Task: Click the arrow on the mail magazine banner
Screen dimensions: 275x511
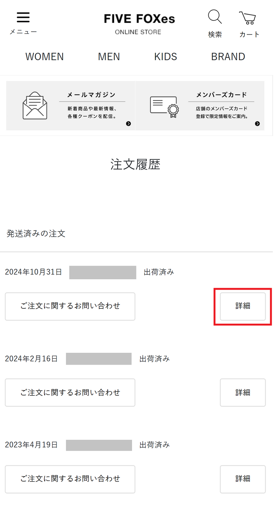Action: click(x=128, y=124)
